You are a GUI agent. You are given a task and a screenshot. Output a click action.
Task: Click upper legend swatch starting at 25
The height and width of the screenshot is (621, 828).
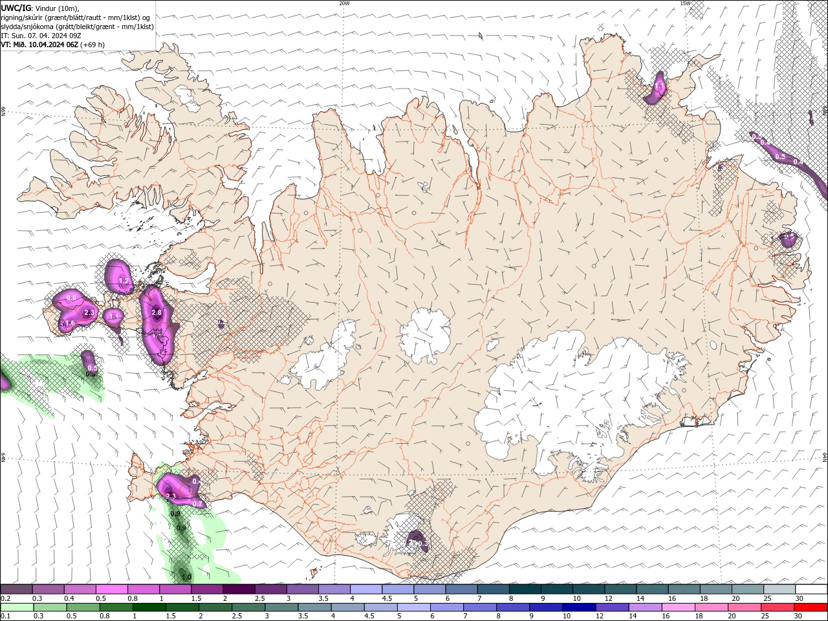click(x=779, y=589)
